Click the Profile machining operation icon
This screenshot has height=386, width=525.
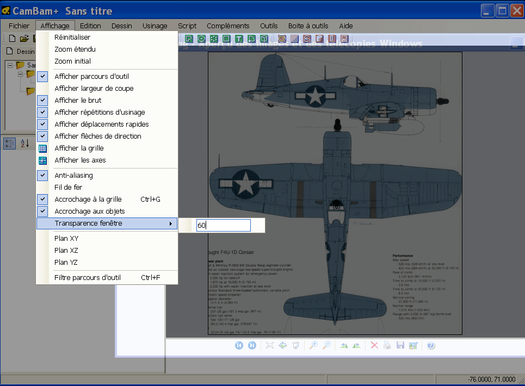(x=282, y=39)
